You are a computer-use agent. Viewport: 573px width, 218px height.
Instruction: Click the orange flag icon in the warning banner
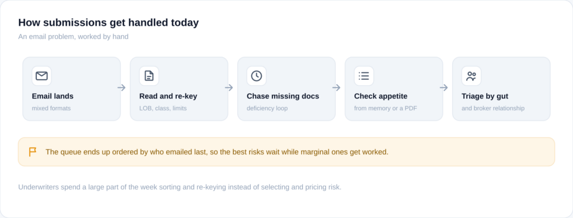32,152
